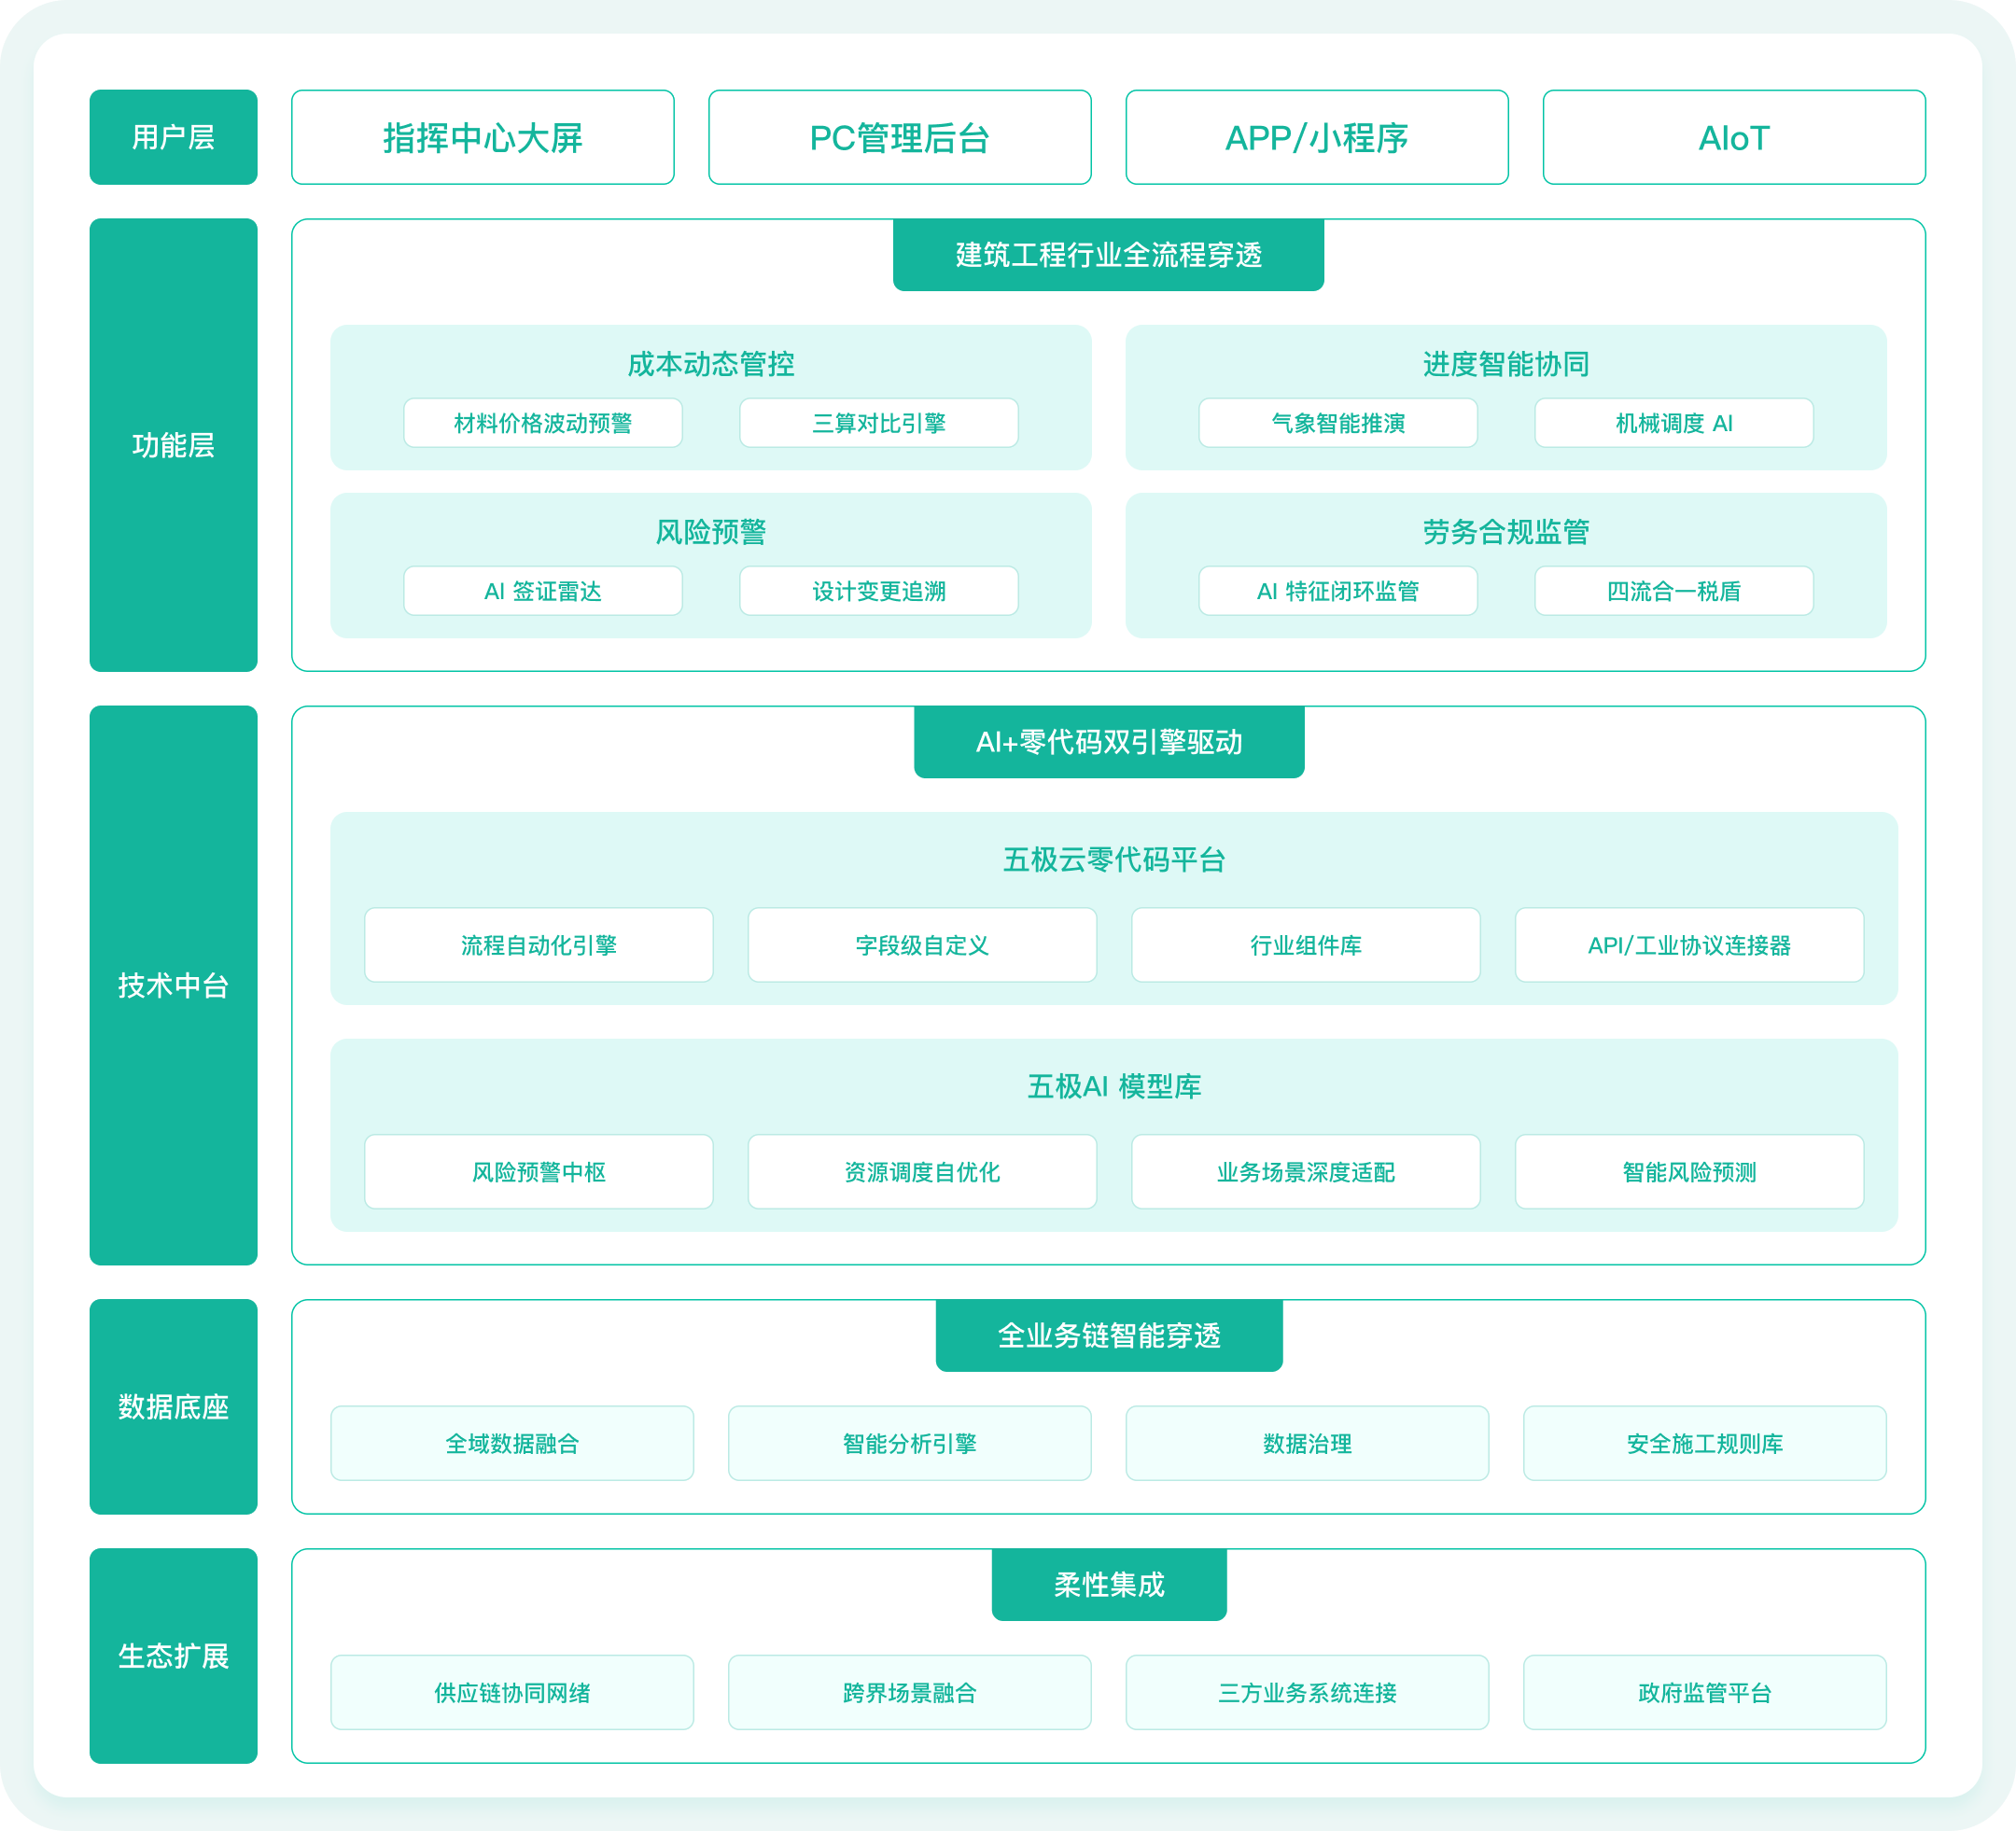
Task: Choose the APP/小程序 box
Action: (1317, 137)
